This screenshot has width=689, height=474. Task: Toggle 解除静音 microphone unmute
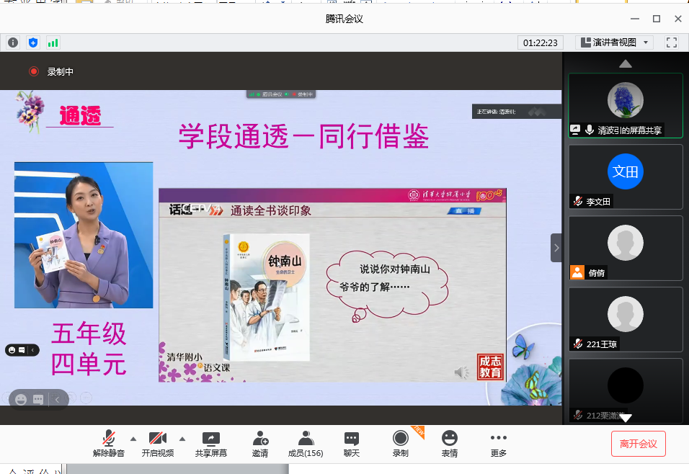pyautogui.click(x=109, y=444)
